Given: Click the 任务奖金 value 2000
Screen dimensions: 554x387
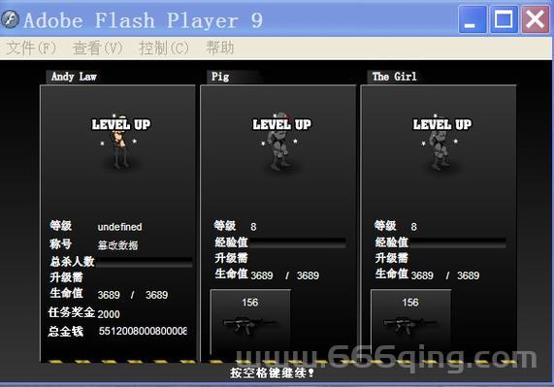Looking at the screenshot, I should click(x=109, y=314).
